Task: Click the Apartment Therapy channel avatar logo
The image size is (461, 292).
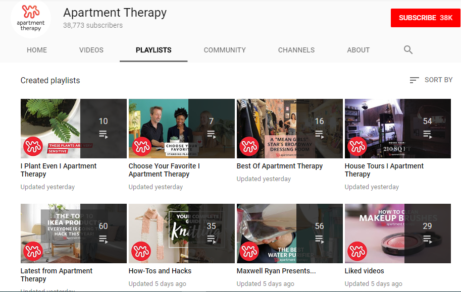Action: (31, 19)
